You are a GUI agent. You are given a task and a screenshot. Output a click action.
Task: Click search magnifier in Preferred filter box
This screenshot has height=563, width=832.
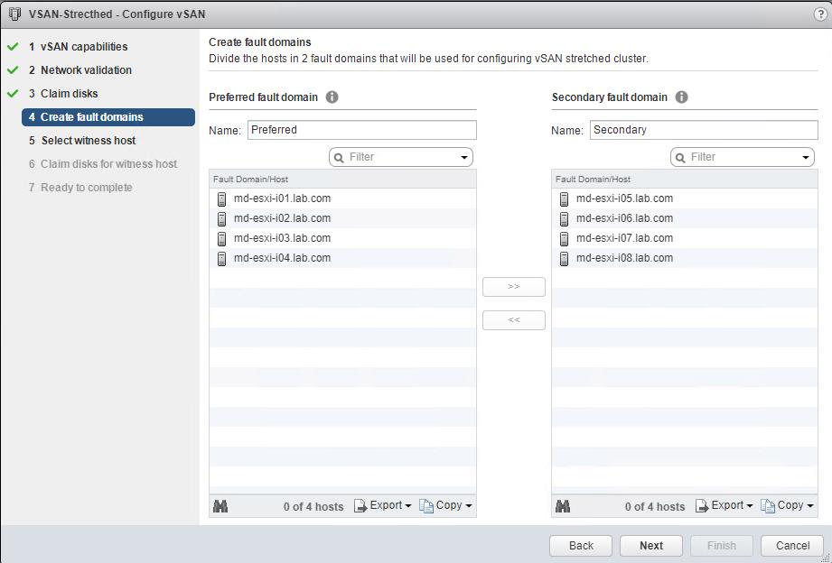(x=339, y=158)
